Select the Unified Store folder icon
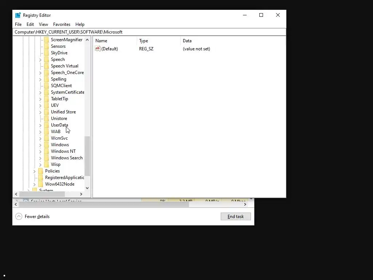373x280 pixels. (x=47, y=112)
